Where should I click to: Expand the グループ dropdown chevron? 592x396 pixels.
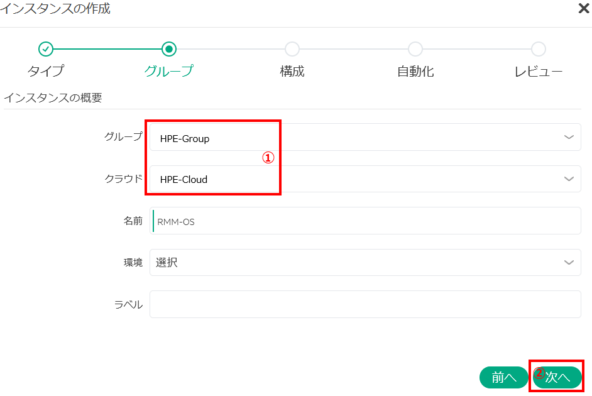(569, 137)
